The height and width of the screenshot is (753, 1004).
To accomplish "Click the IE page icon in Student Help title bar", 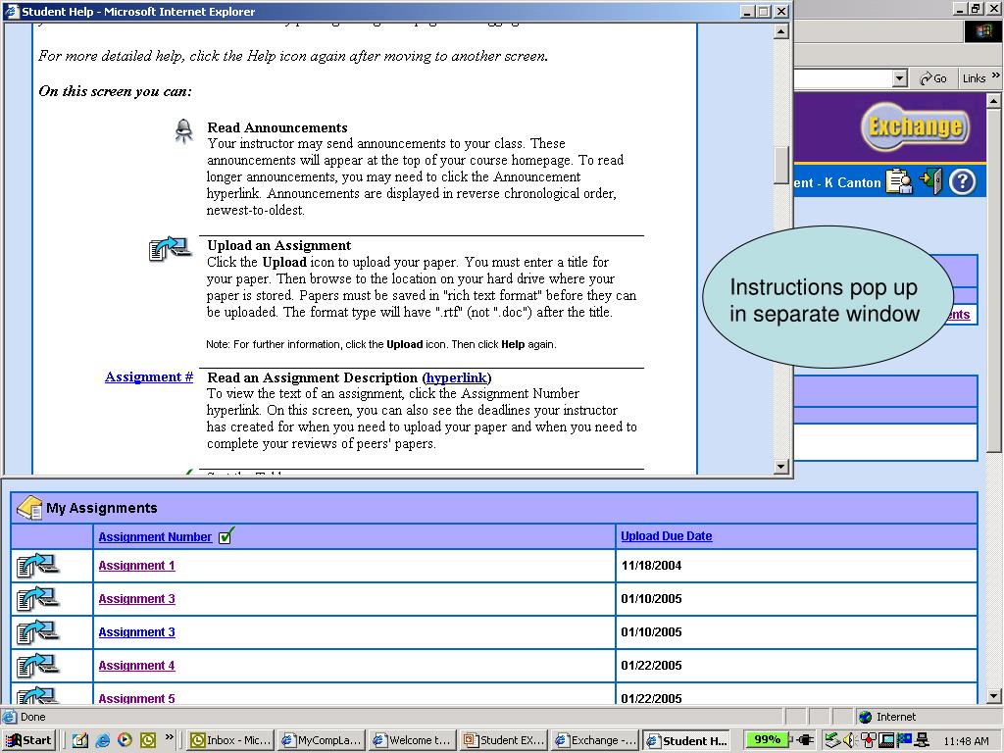I will click(12, 12).
